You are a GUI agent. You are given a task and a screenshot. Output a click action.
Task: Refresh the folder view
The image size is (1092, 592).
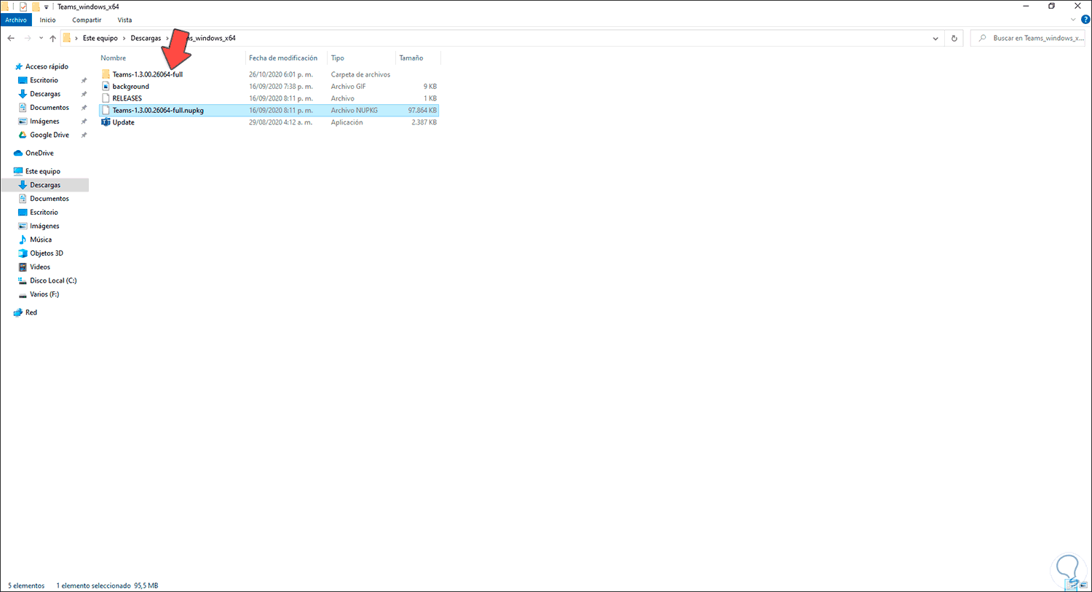click(x=954, y=38)
